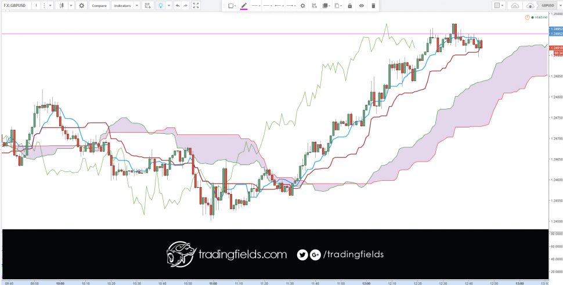The image size is (563, 285).
Task: Click the line color pencil icon
Action: [244, 5]
